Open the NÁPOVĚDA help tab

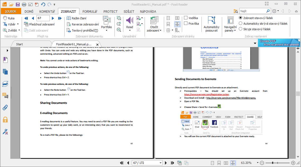pyautogui.click(x=148, y=11)
